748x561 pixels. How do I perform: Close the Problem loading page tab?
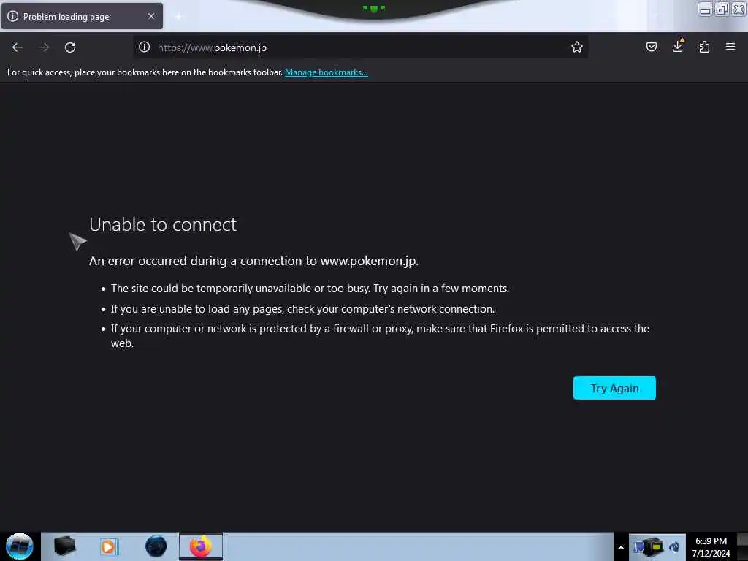[151, 16]
